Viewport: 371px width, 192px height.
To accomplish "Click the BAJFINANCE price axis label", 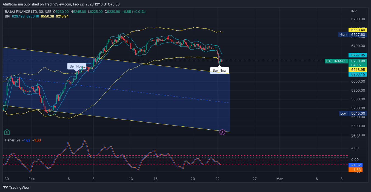I will tap(336, 61).
